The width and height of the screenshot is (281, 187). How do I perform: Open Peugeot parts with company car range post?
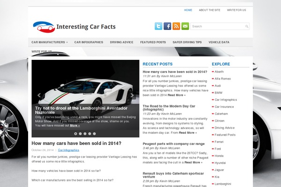173,144
